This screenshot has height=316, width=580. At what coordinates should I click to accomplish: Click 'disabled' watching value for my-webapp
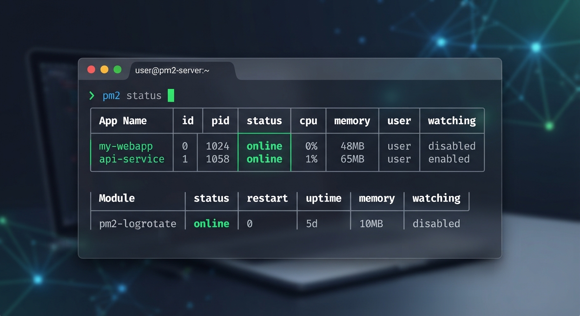coord(452,146)
